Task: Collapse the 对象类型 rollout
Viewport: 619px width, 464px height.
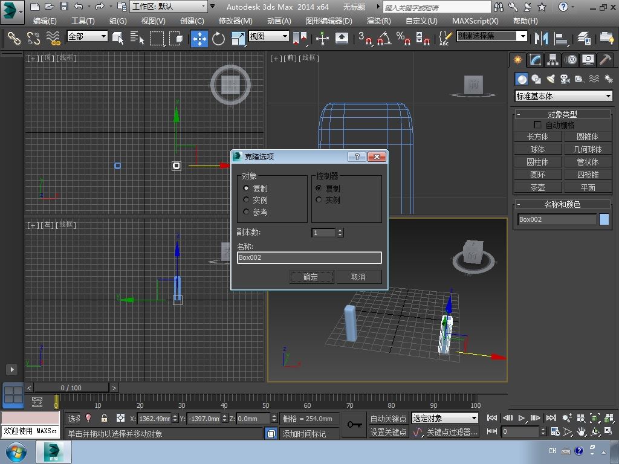Action: pyautogui.click(x=562, y=114)
